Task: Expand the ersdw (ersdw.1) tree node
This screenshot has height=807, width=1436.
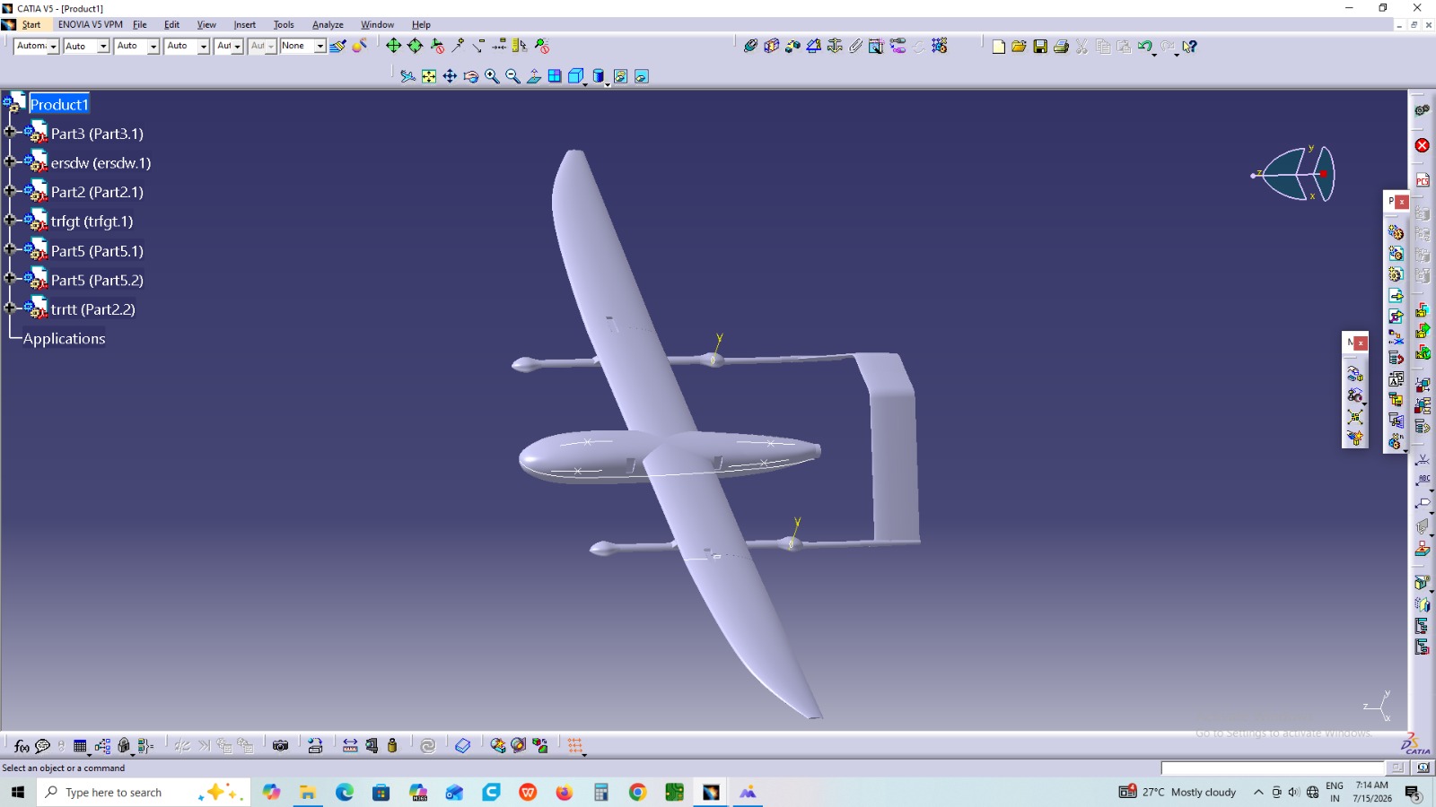Action: click(x=10, y=161)
